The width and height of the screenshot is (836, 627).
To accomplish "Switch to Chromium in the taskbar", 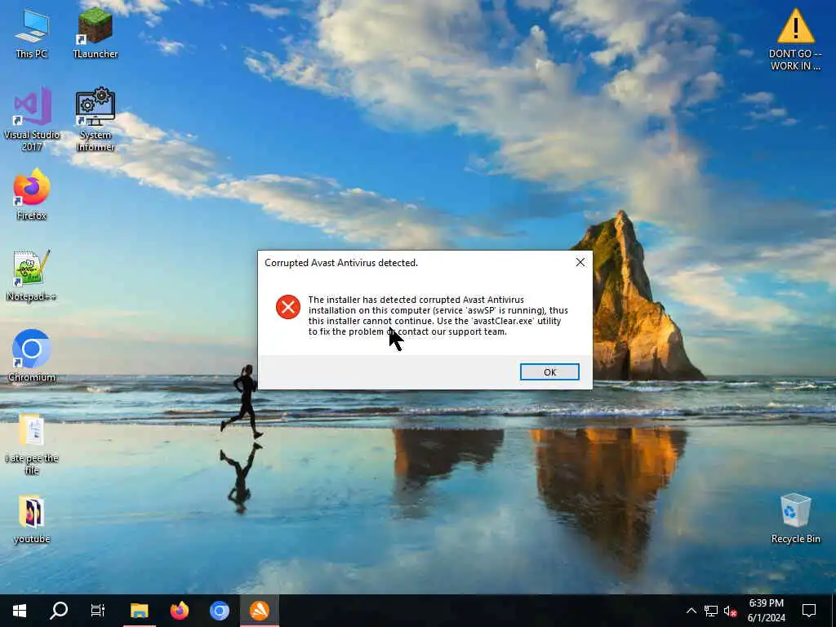I will tap(219, 611).
